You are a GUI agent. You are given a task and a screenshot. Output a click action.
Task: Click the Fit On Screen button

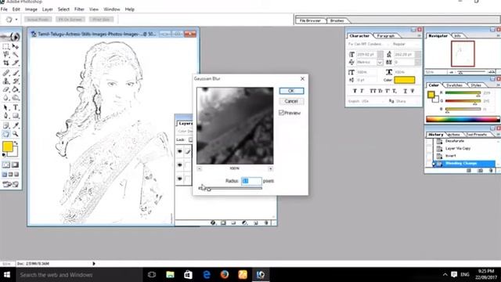click(x=70, y=20)
